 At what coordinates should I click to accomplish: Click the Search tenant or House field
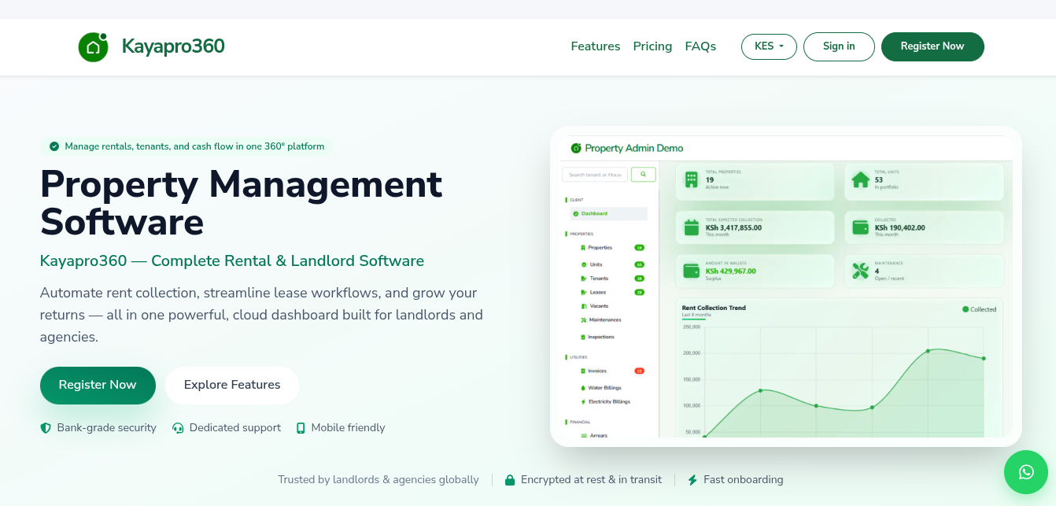click(595, 175)
